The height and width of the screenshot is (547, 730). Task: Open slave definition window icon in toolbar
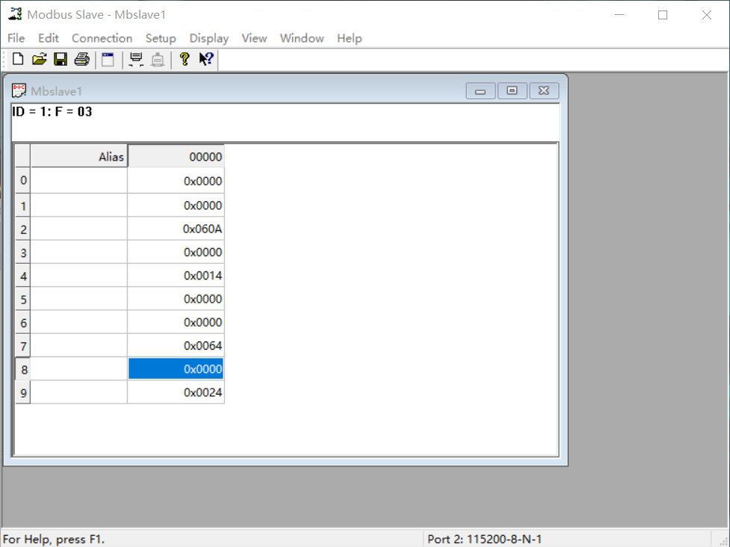tap(108, 60)
